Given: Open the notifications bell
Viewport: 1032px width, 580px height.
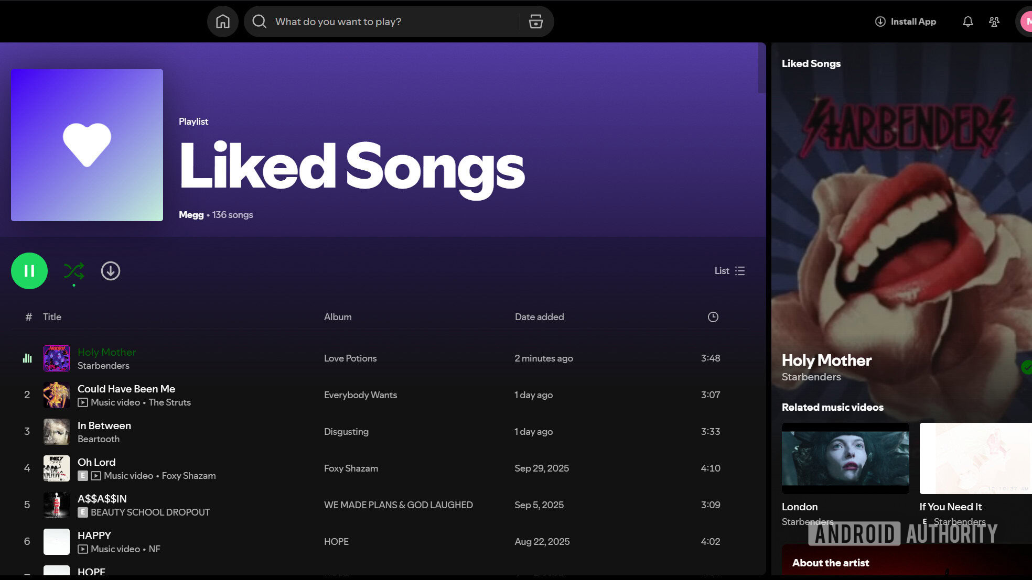Looking at the screenshot, I should coord(967,21).
